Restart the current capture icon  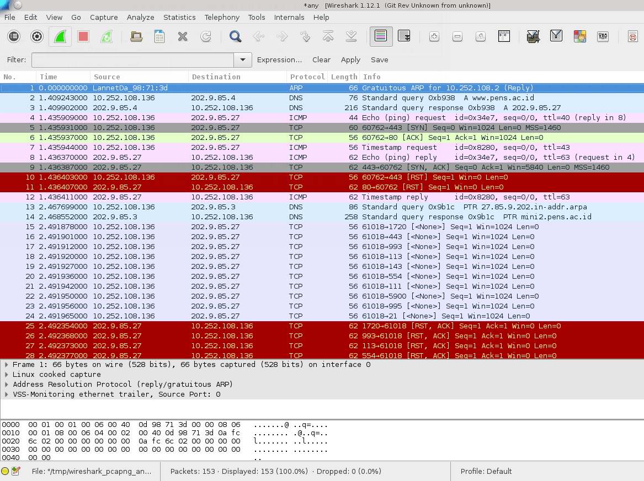(x=107, y=36)
